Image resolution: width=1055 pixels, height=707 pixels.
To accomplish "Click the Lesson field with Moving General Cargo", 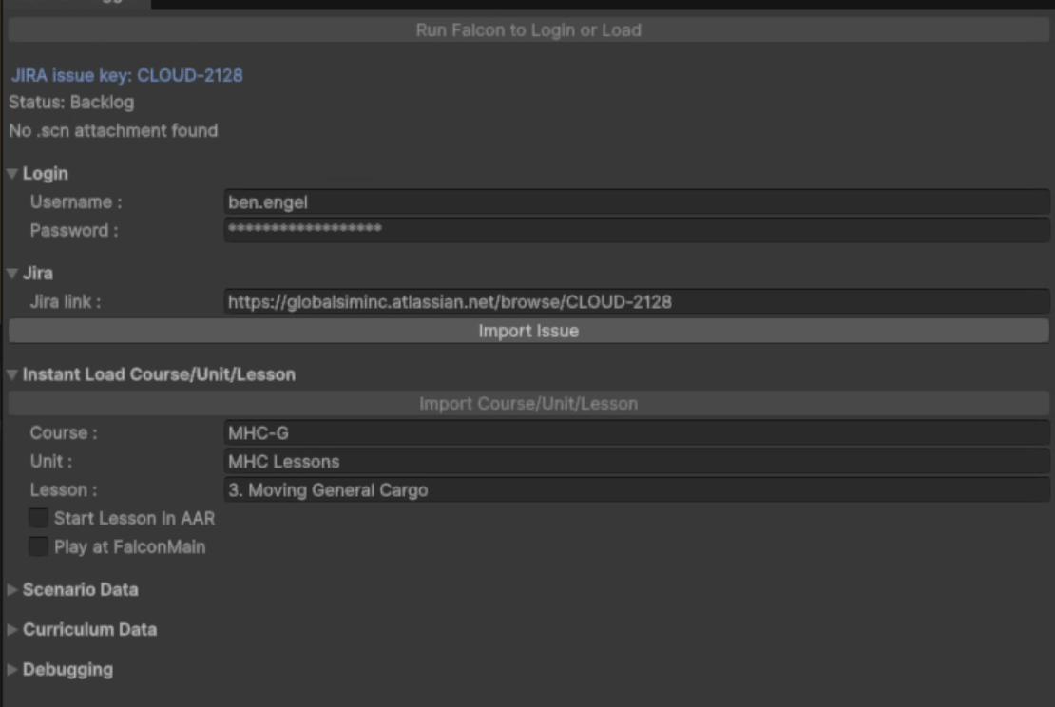I will (637, 489).
